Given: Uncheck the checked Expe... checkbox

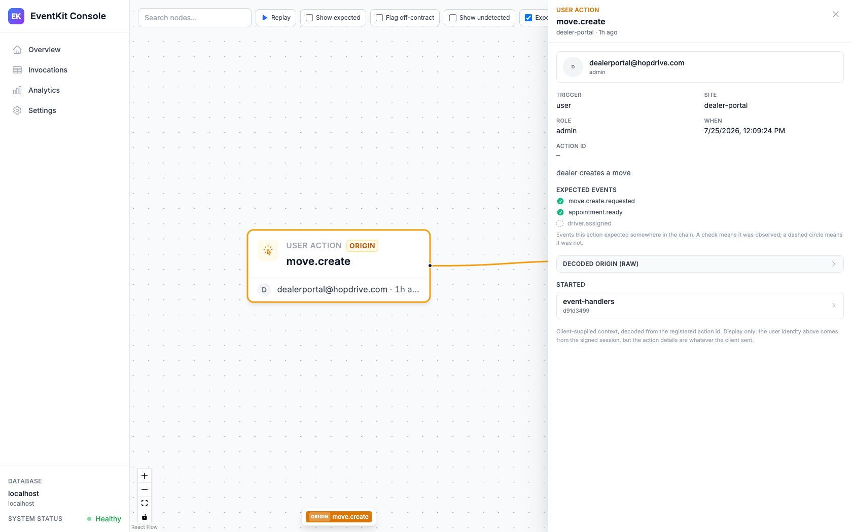Looking at the screenshot, I should click(528, 18).
